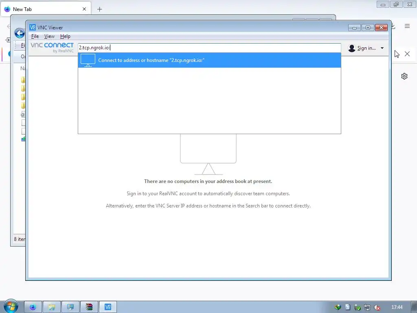This screenshot has height=313, width=417.
Task: Click the Sign in user avatar icon
Action: point(351,48)
